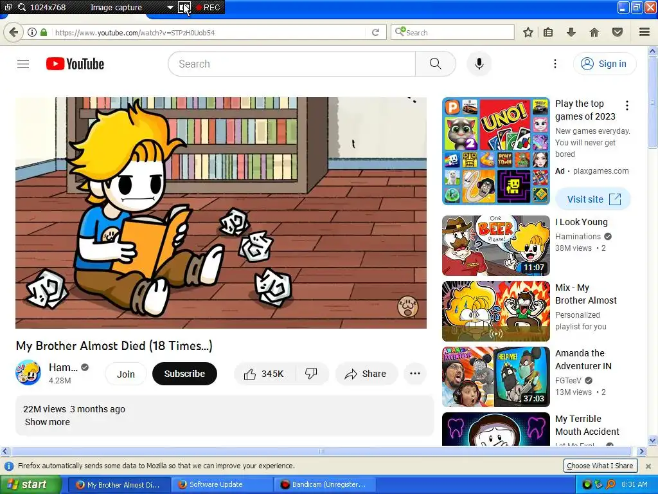Subscribe to the Haminations channel
Screen dimensions: 658x494
point(184,374)
